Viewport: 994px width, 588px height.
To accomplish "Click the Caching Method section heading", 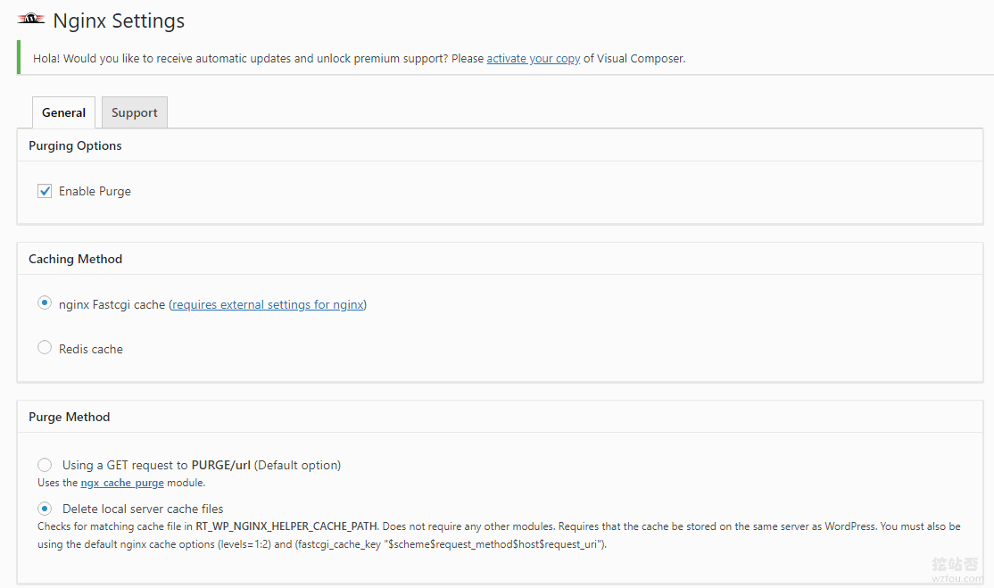I will (76, 259).
